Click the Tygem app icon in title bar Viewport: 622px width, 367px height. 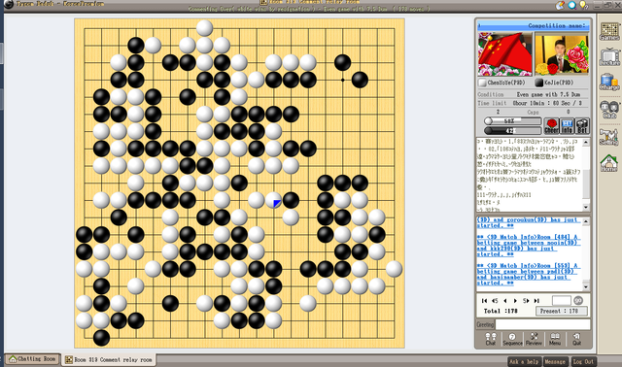pyautogui.click(x=9, y=4)
